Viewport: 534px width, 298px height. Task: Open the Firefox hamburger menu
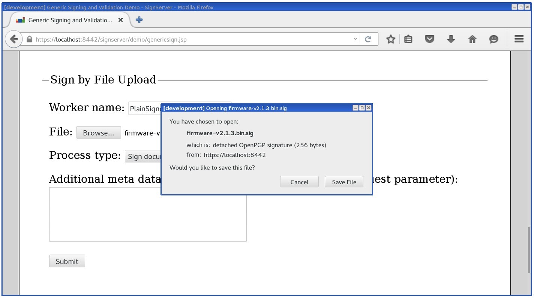pos(519,39)
